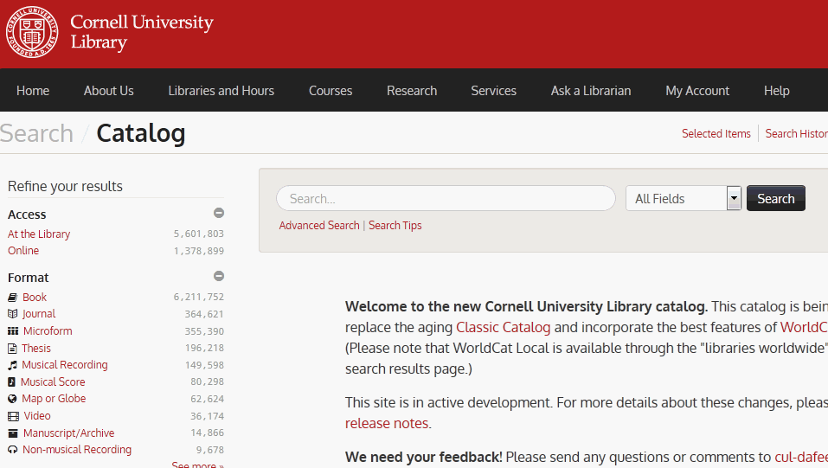Click the 1,378,899 Online count
Screen dimensions: 828x468
click(x=198, y=251)
